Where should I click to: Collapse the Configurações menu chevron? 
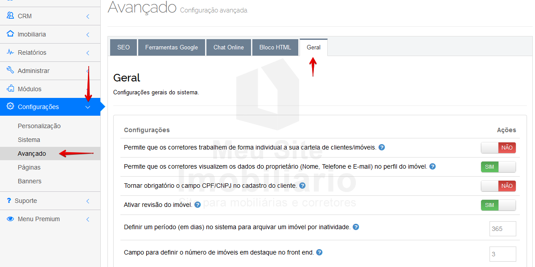pos(88,107)
